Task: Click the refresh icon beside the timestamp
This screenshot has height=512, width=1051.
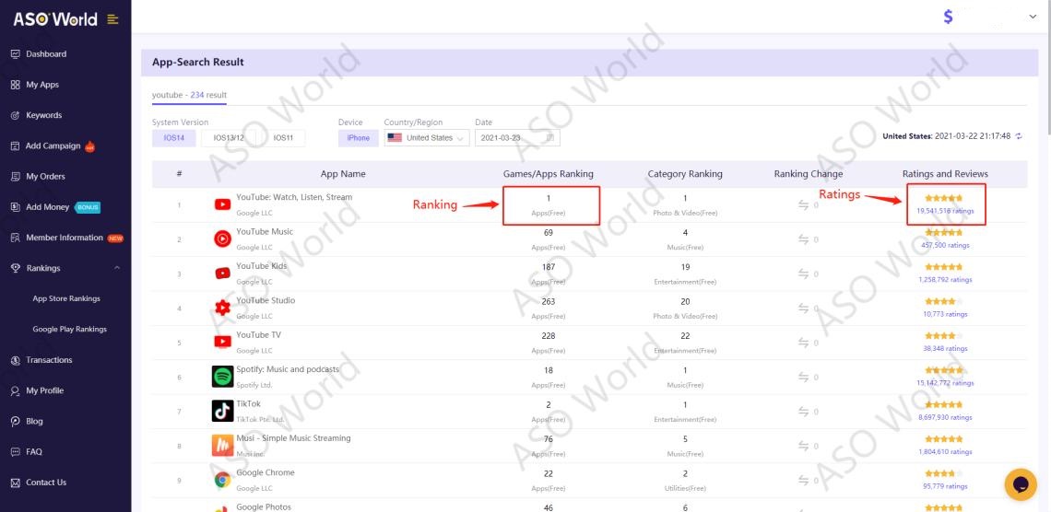Action: coord(1019,136)
